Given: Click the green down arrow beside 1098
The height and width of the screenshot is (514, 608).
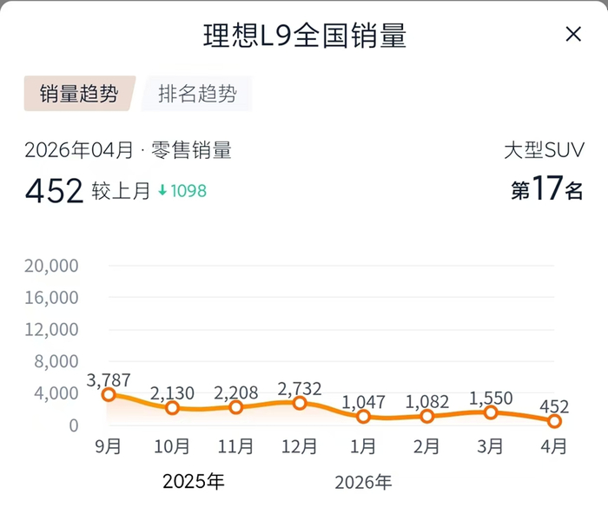Looking at the screenshot, I should 162,190.
